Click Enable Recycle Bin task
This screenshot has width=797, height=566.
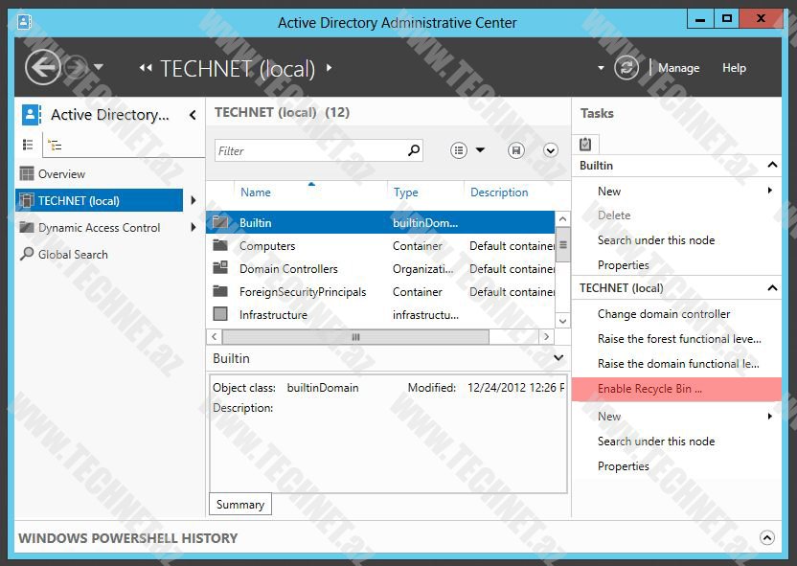pos(649,389)
